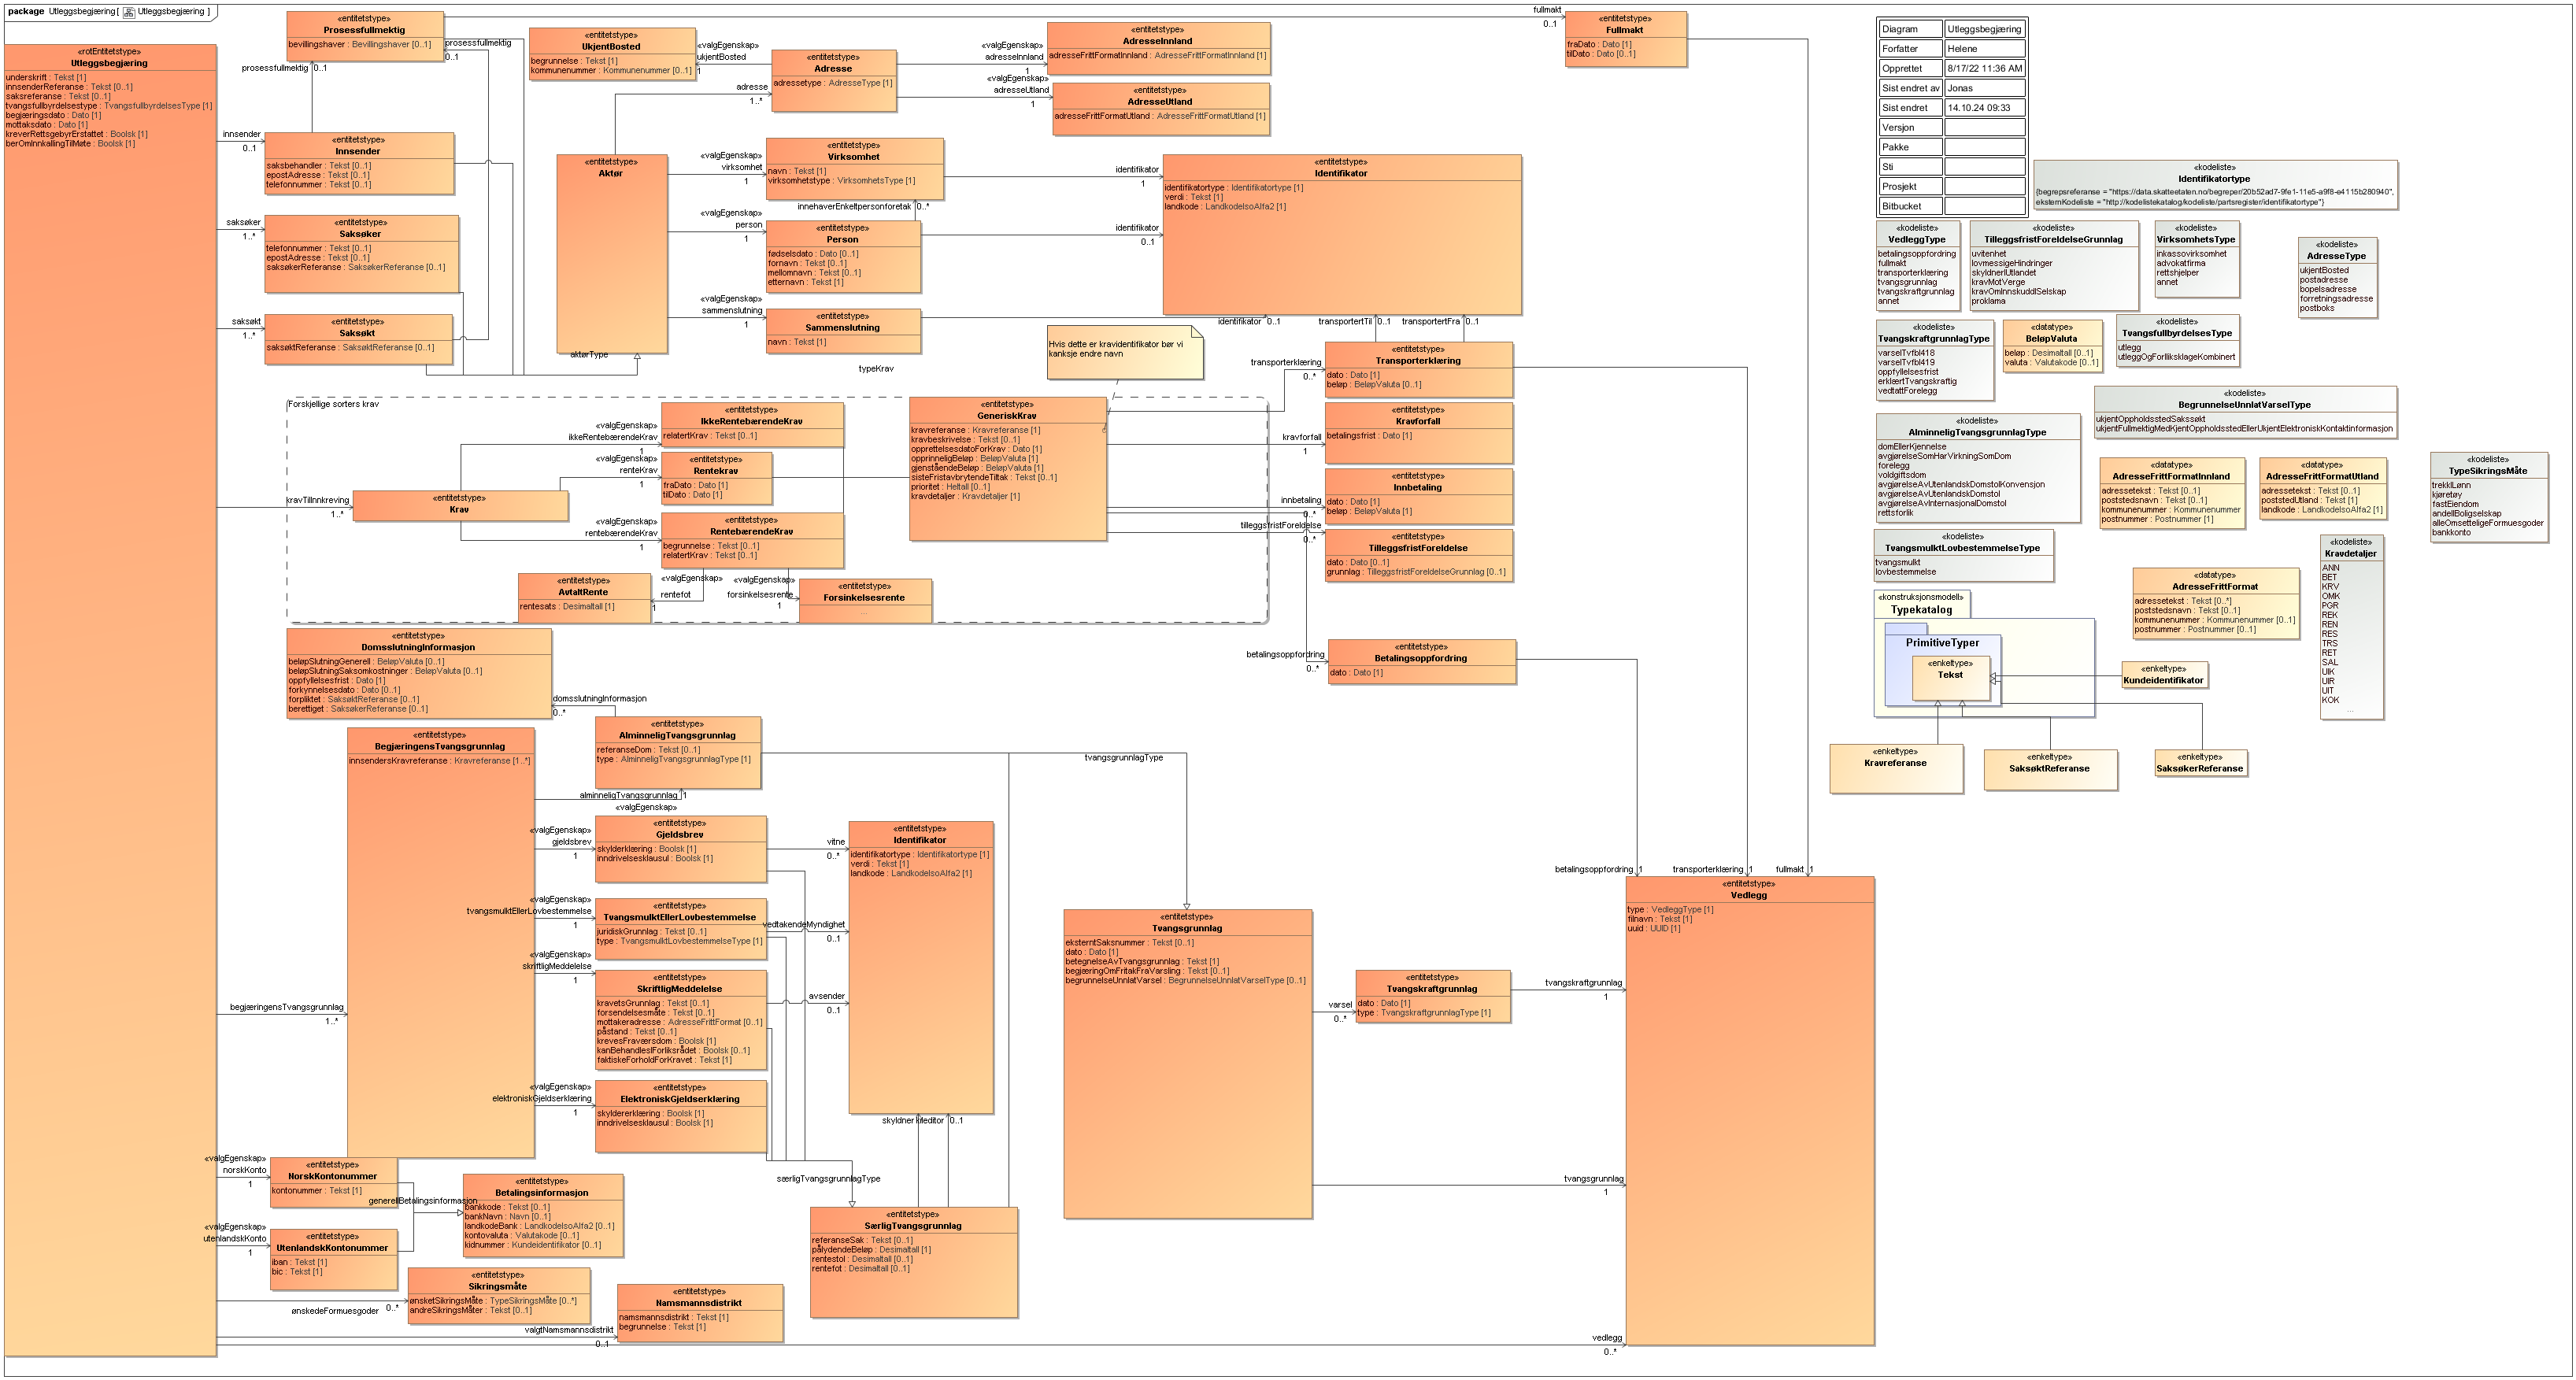Click the Saksøker entity box

361,254
